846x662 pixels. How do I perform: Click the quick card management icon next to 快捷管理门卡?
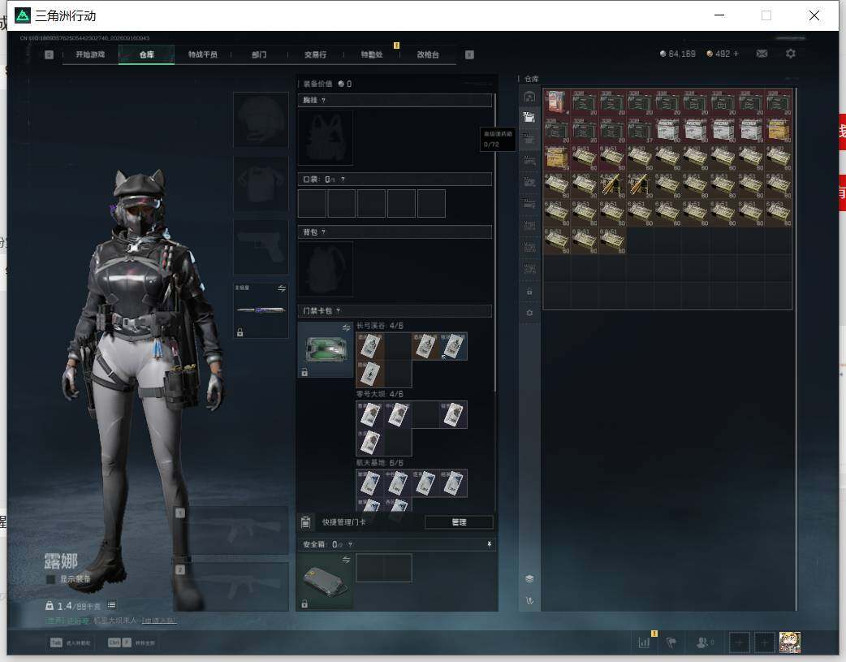pos(306,522)
